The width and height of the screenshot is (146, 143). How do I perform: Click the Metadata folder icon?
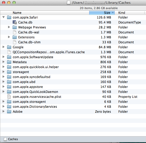tap(9, 62)
